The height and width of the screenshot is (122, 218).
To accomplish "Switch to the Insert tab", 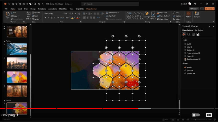I will pos(20,9).
